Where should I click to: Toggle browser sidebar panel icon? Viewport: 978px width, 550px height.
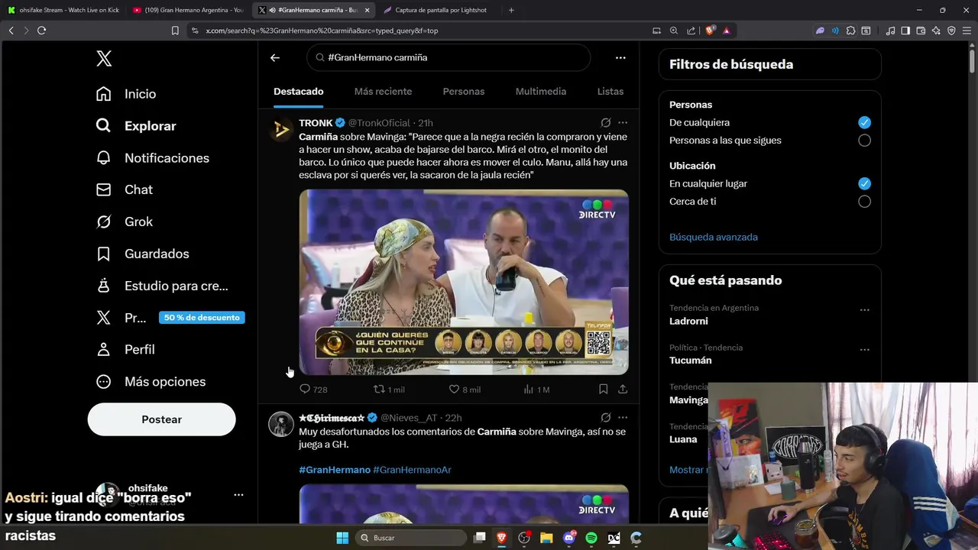(905, 31)
